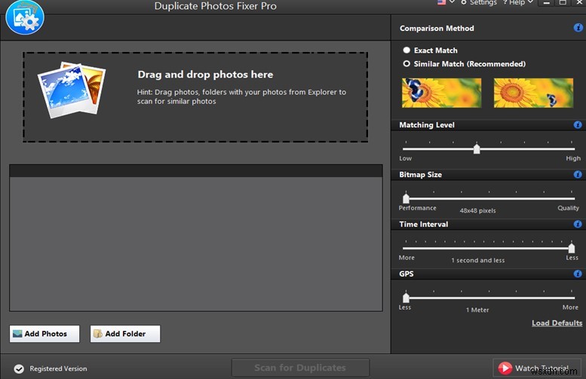The height and width of the screenshot is (379, 586).
Task: Click the 'Quality' bitmap label
Action: [568, 208]
